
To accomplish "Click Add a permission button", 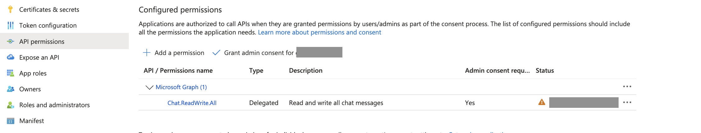I will [x=174, y=53].
